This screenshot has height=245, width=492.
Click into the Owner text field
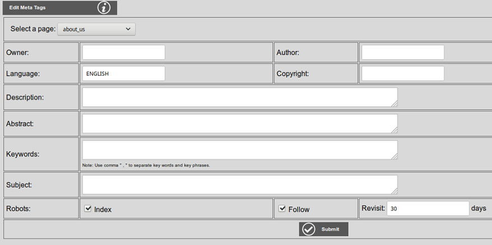point(123,53)
